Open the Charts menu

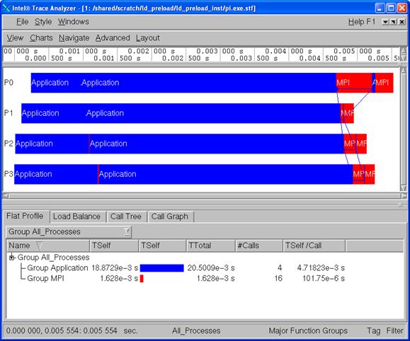click(41, 38)
